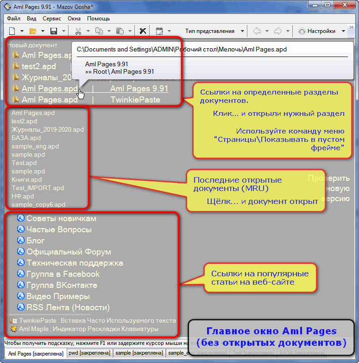The height and width of the screenshot is (363, 359).
Task: Click the TwinkiePaste clipboard icon
Action: 13,320
